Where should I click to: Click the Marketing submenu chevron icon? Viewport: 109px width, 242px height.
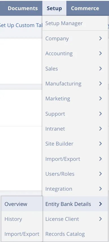(101, 98)
